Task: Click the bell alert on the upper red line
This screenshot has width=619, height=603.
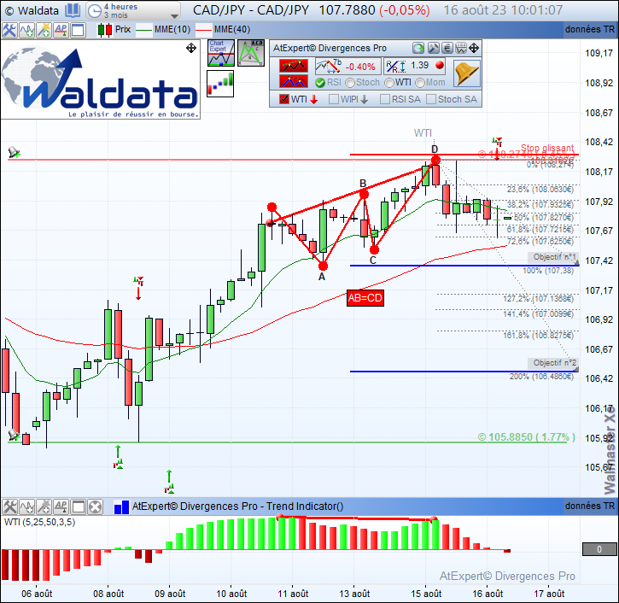Action: [14, 152]
